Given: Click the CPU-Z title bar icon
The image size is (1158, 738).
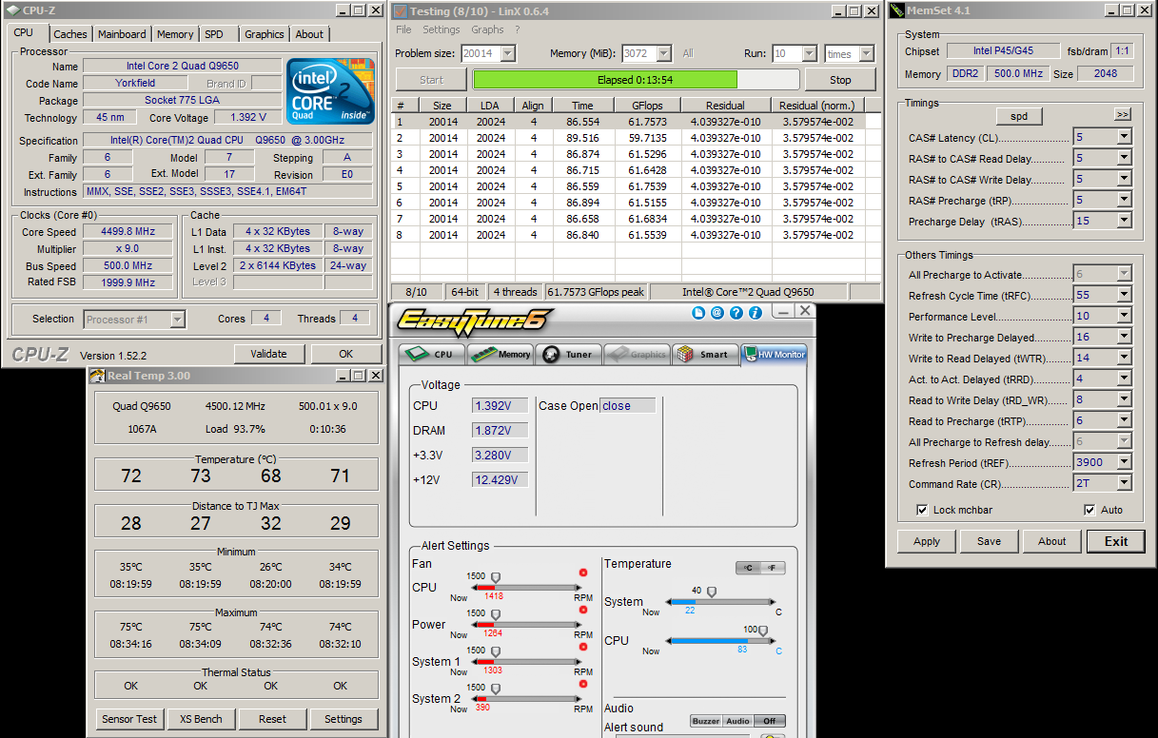Looking at the screenshot, I should tap(12, 10).
